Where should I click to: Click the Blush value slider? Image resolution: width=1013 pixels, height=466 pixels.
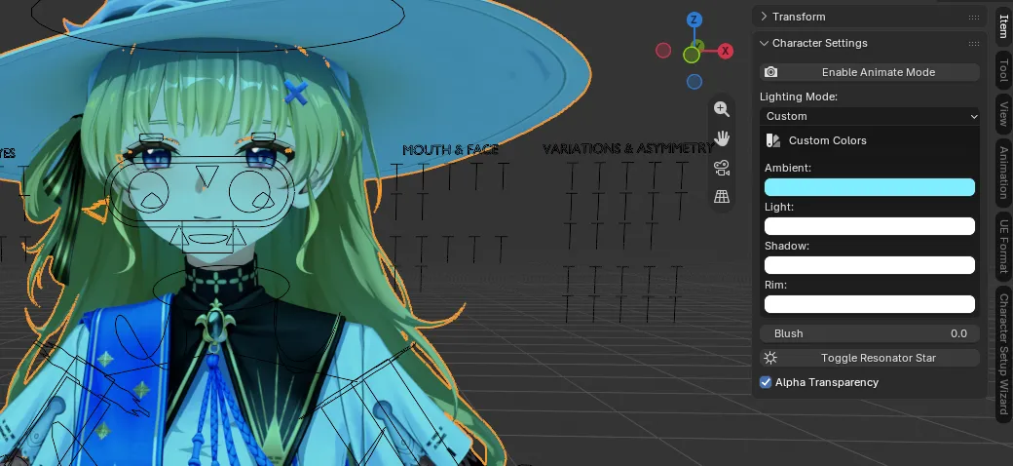click(870, 333)
